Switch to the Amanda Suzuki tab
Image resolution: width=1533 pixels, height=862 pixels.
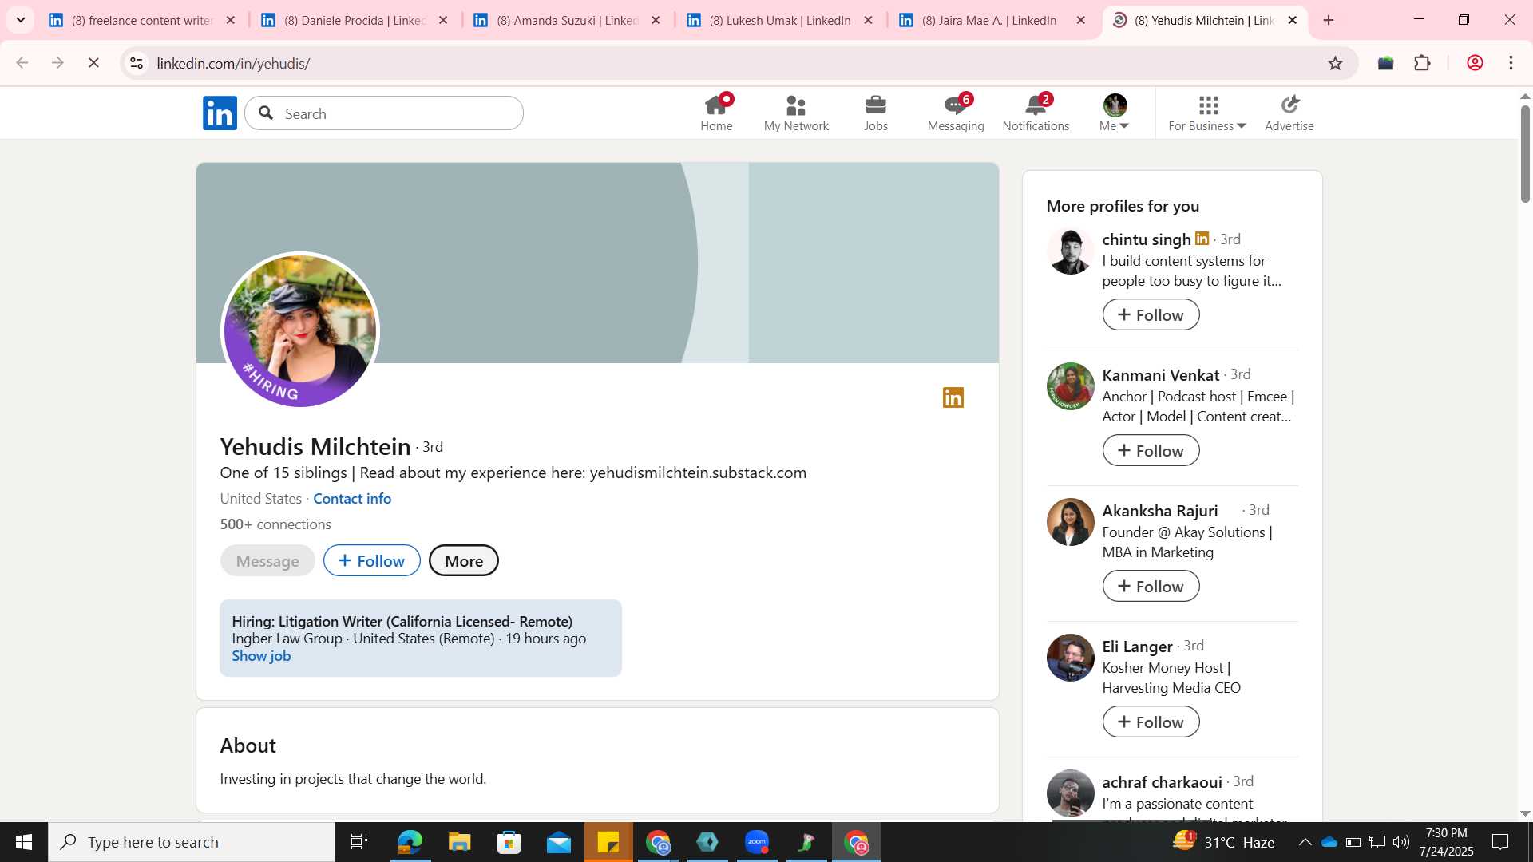[567, 20]
